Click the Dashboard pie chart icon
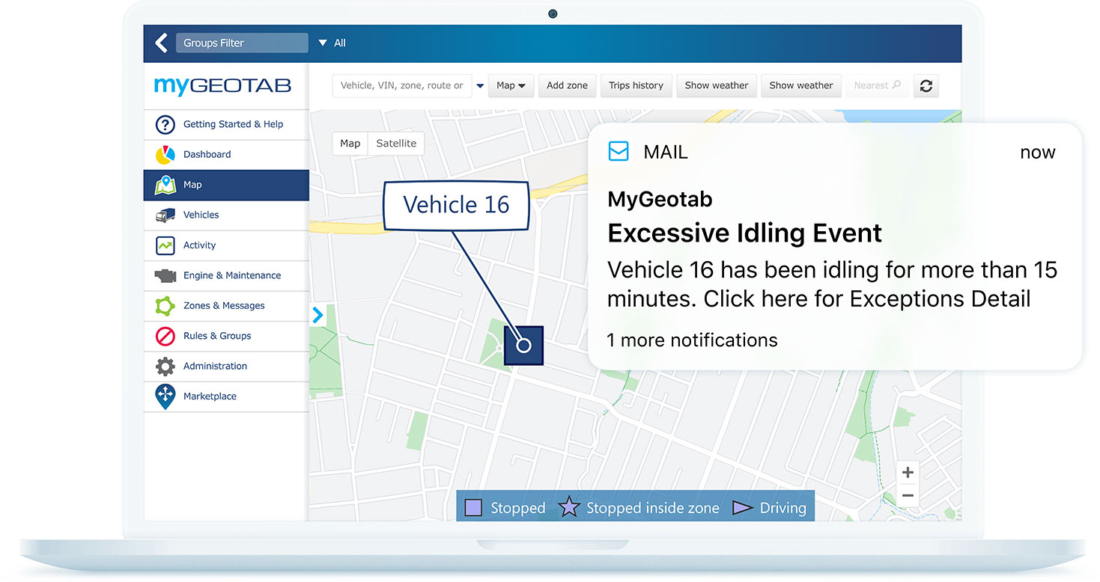 165,154
